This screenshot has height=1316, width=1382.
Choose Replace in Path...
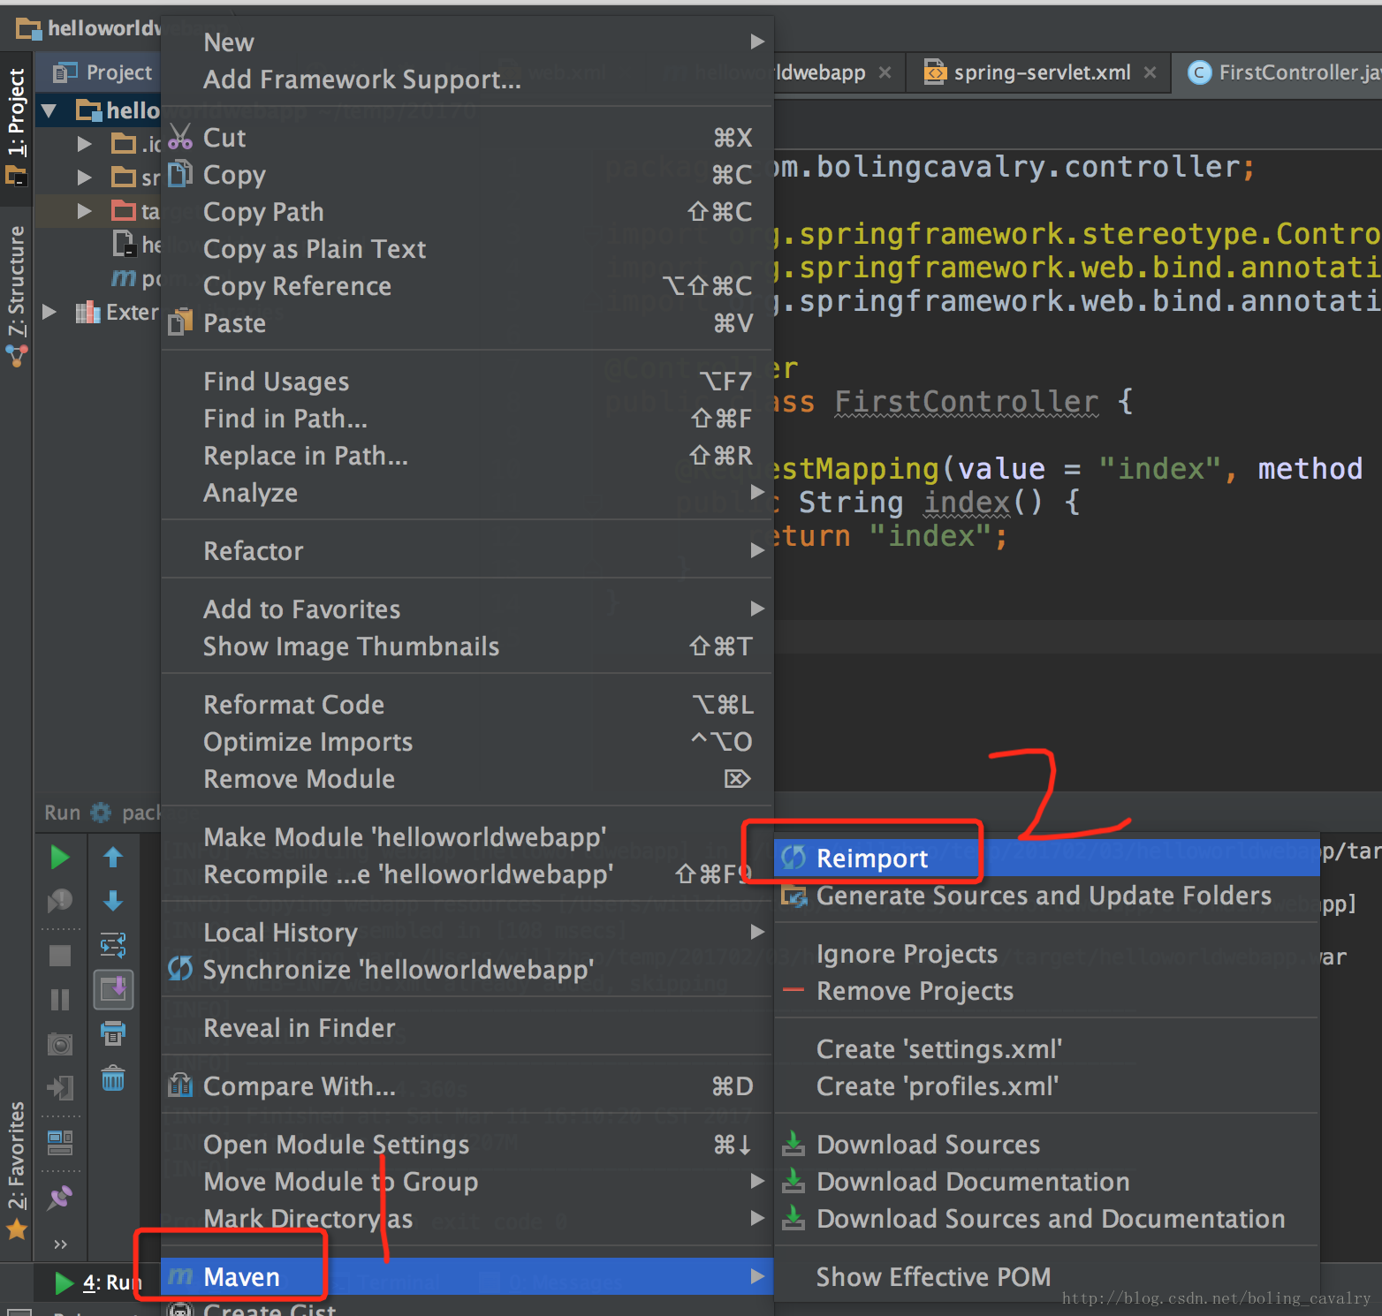tap(467, 456)
